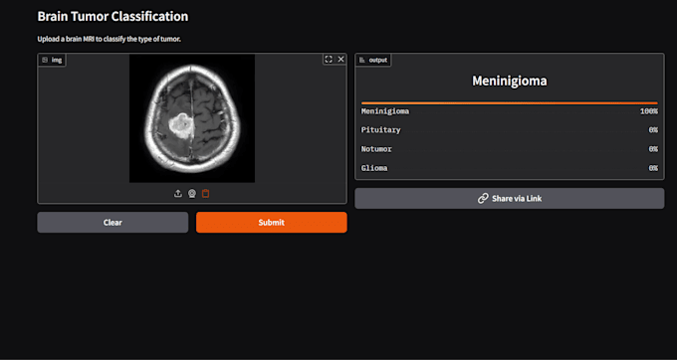Click the clipboard paste icon
Screen dimensions: 677x360
[205, 194]
